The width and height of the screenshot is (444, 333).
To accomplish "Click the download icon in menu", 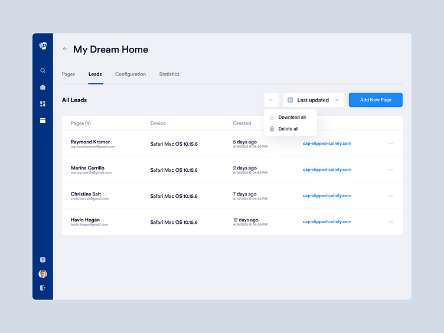I will (x=272, y=117).
